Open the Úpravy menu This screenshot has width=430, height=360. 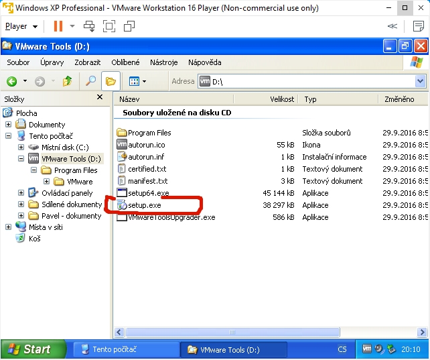point(52,62)
